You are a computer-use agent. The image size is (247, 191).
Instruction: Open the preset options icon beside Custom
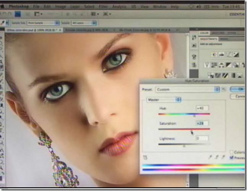(223, 89)
